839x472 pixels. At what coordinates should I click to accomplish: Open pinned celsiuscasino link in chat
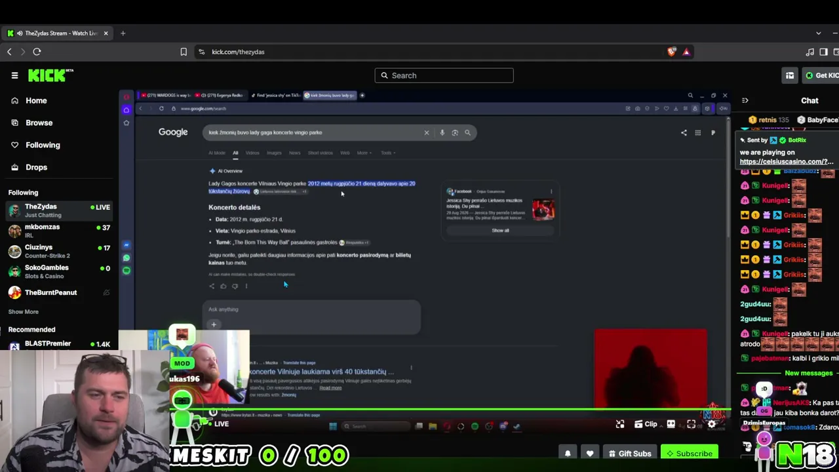787,161
